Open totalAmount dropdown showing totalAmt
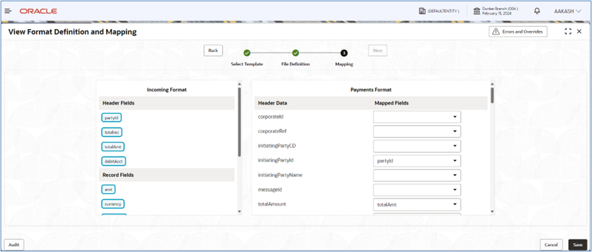 coord(417,205)
